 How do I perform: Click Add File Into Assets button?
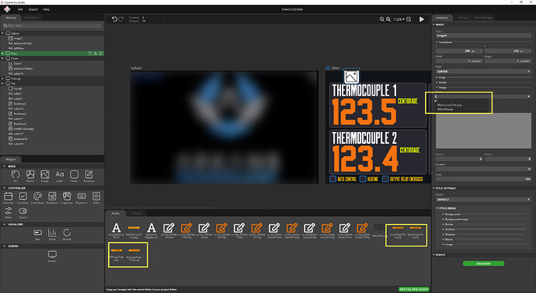tap(413, 289)
